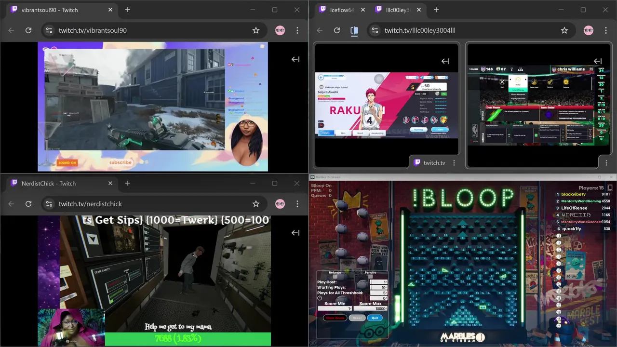Open a new tab in vibrantsoul90 window
The height and width of the screenshot is (347, 617).
point(128,10)
